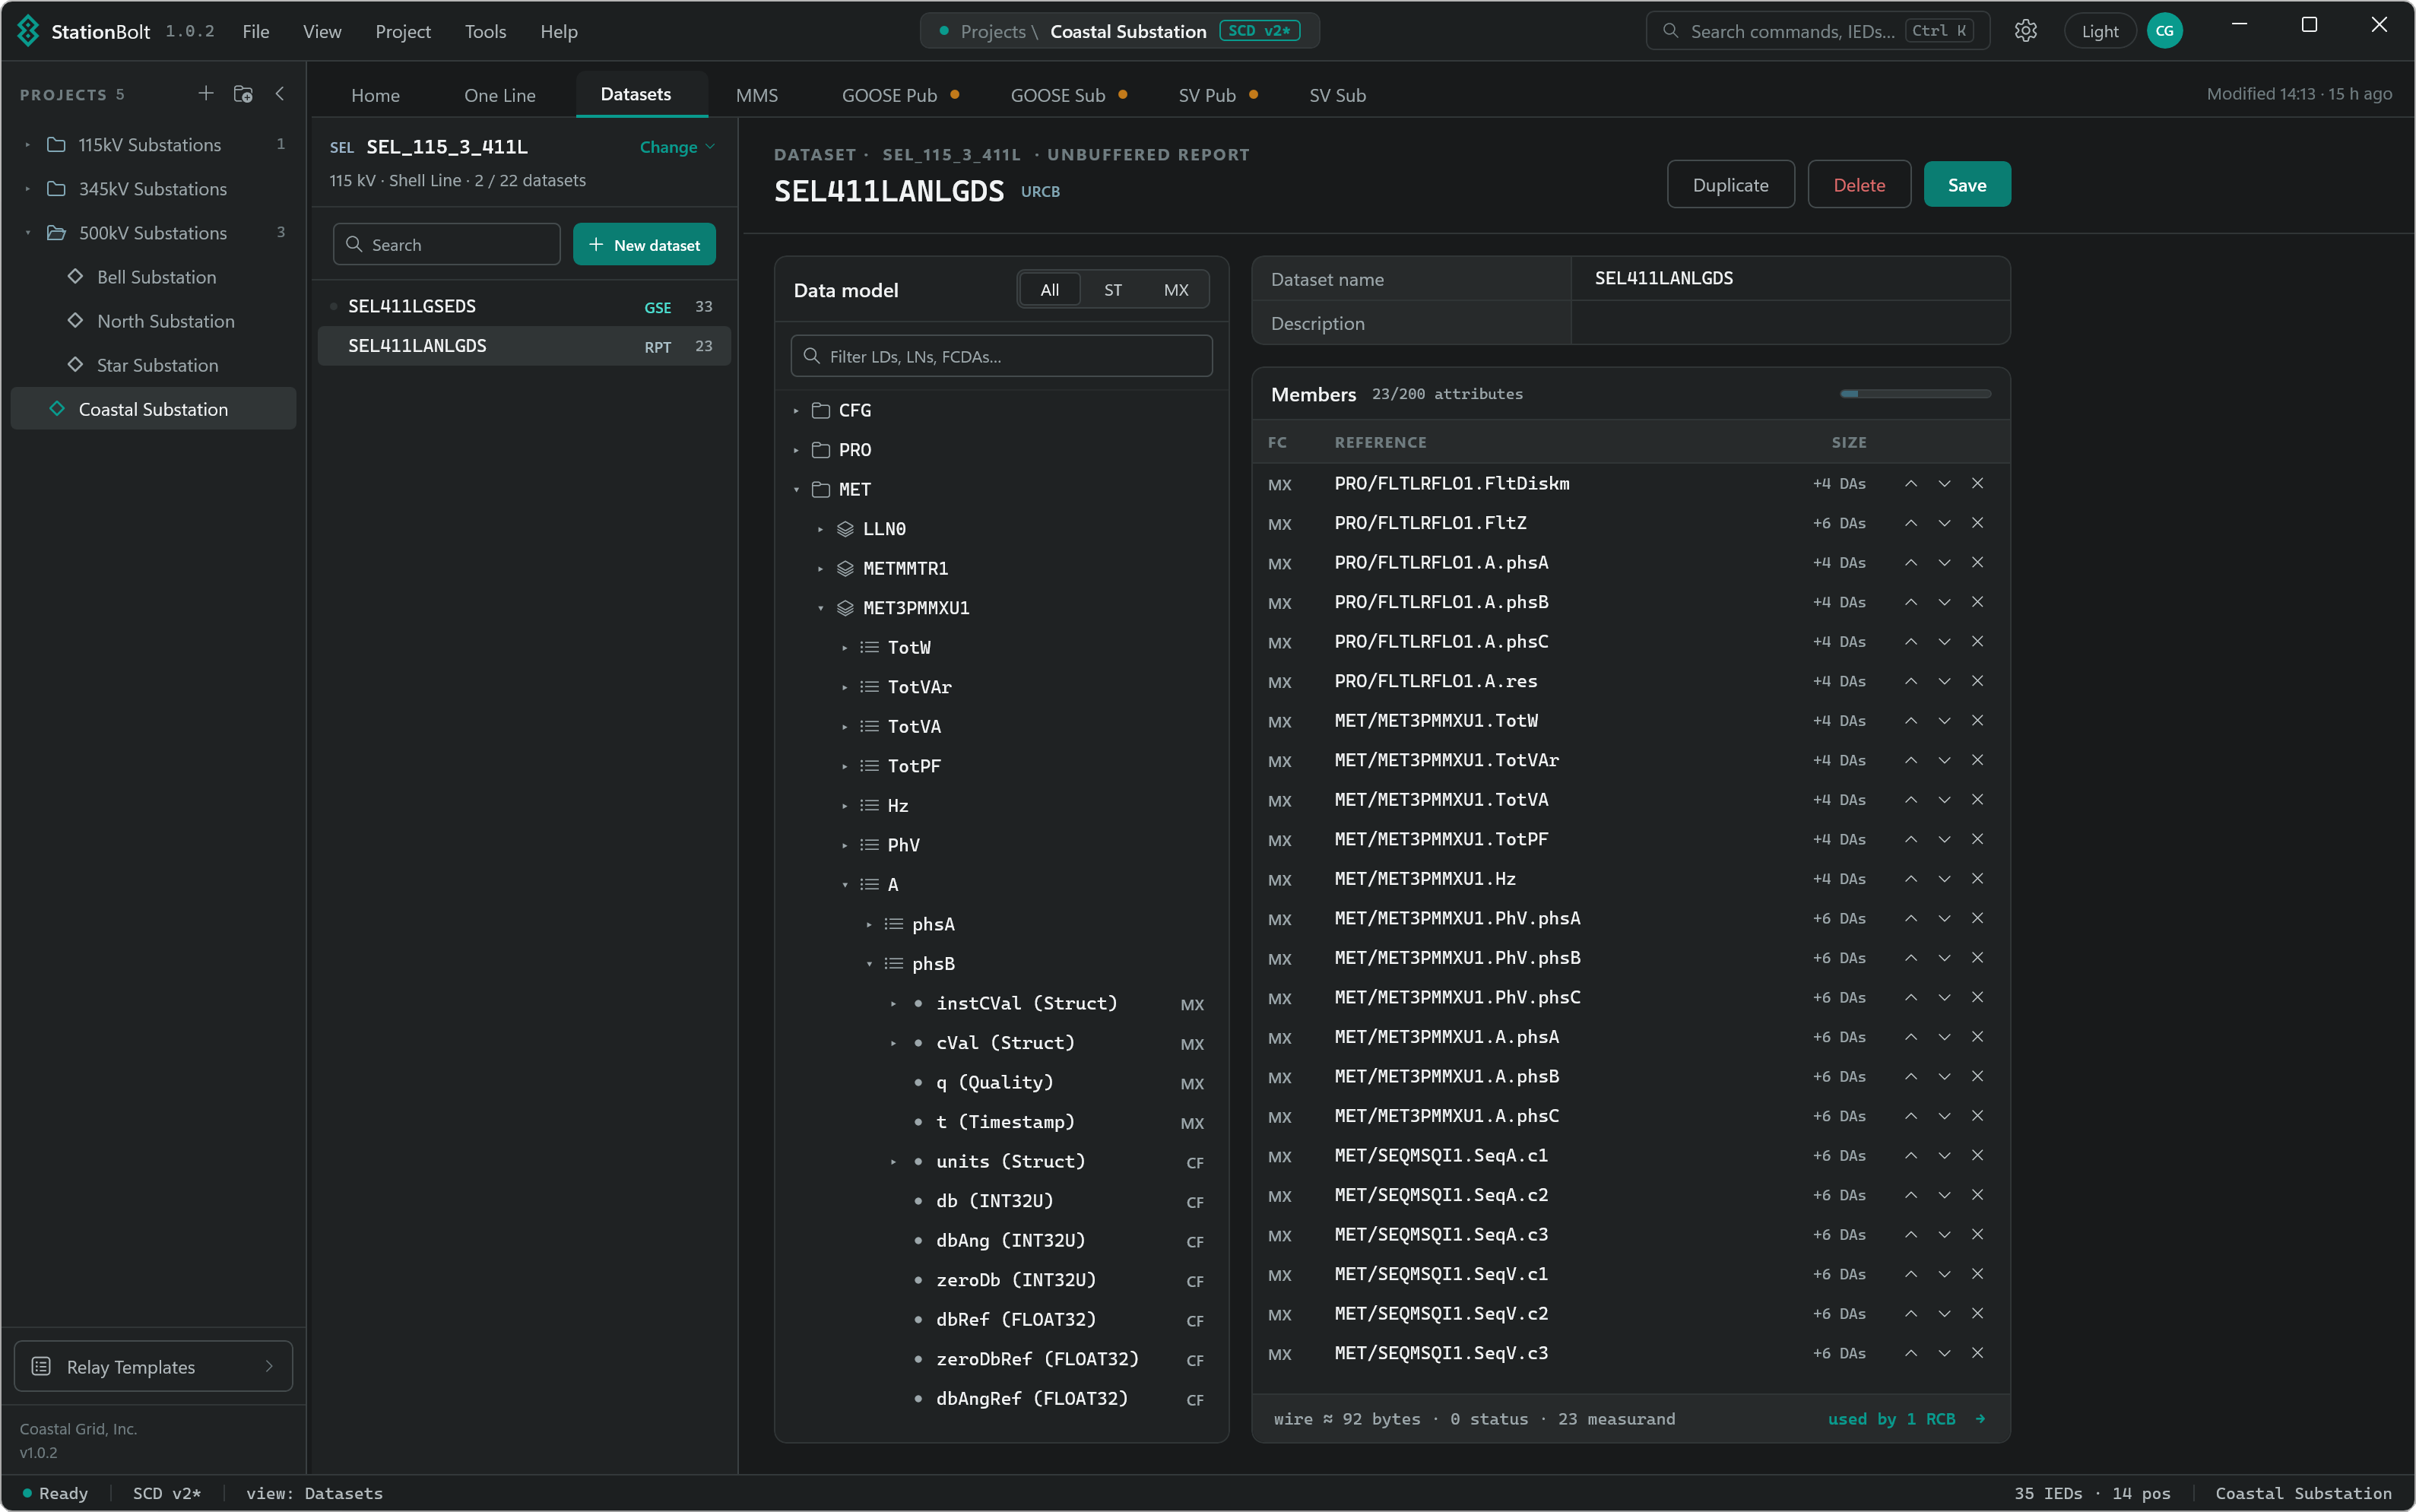This screenshot has height=1512, width=2416.
Task: Click the dbRef (FLOAT32) attribute
Action: (x=1015, y=1319)
